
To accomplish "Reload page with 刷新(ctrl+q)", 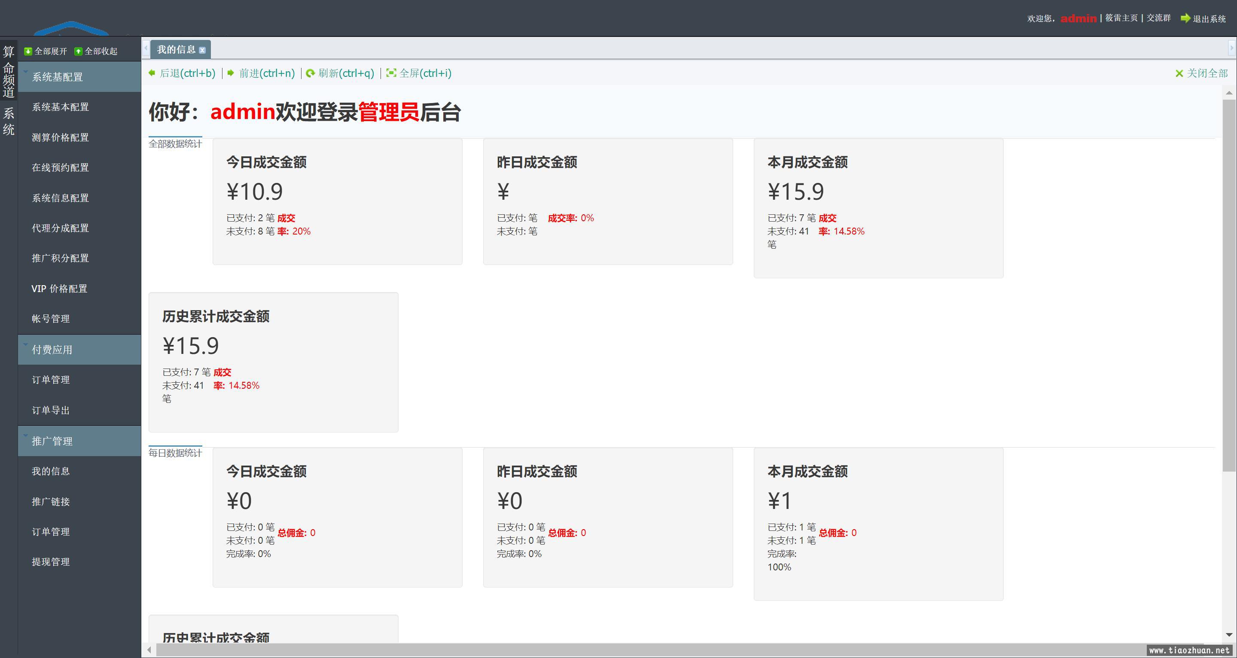I will click(x=346, y=73).
